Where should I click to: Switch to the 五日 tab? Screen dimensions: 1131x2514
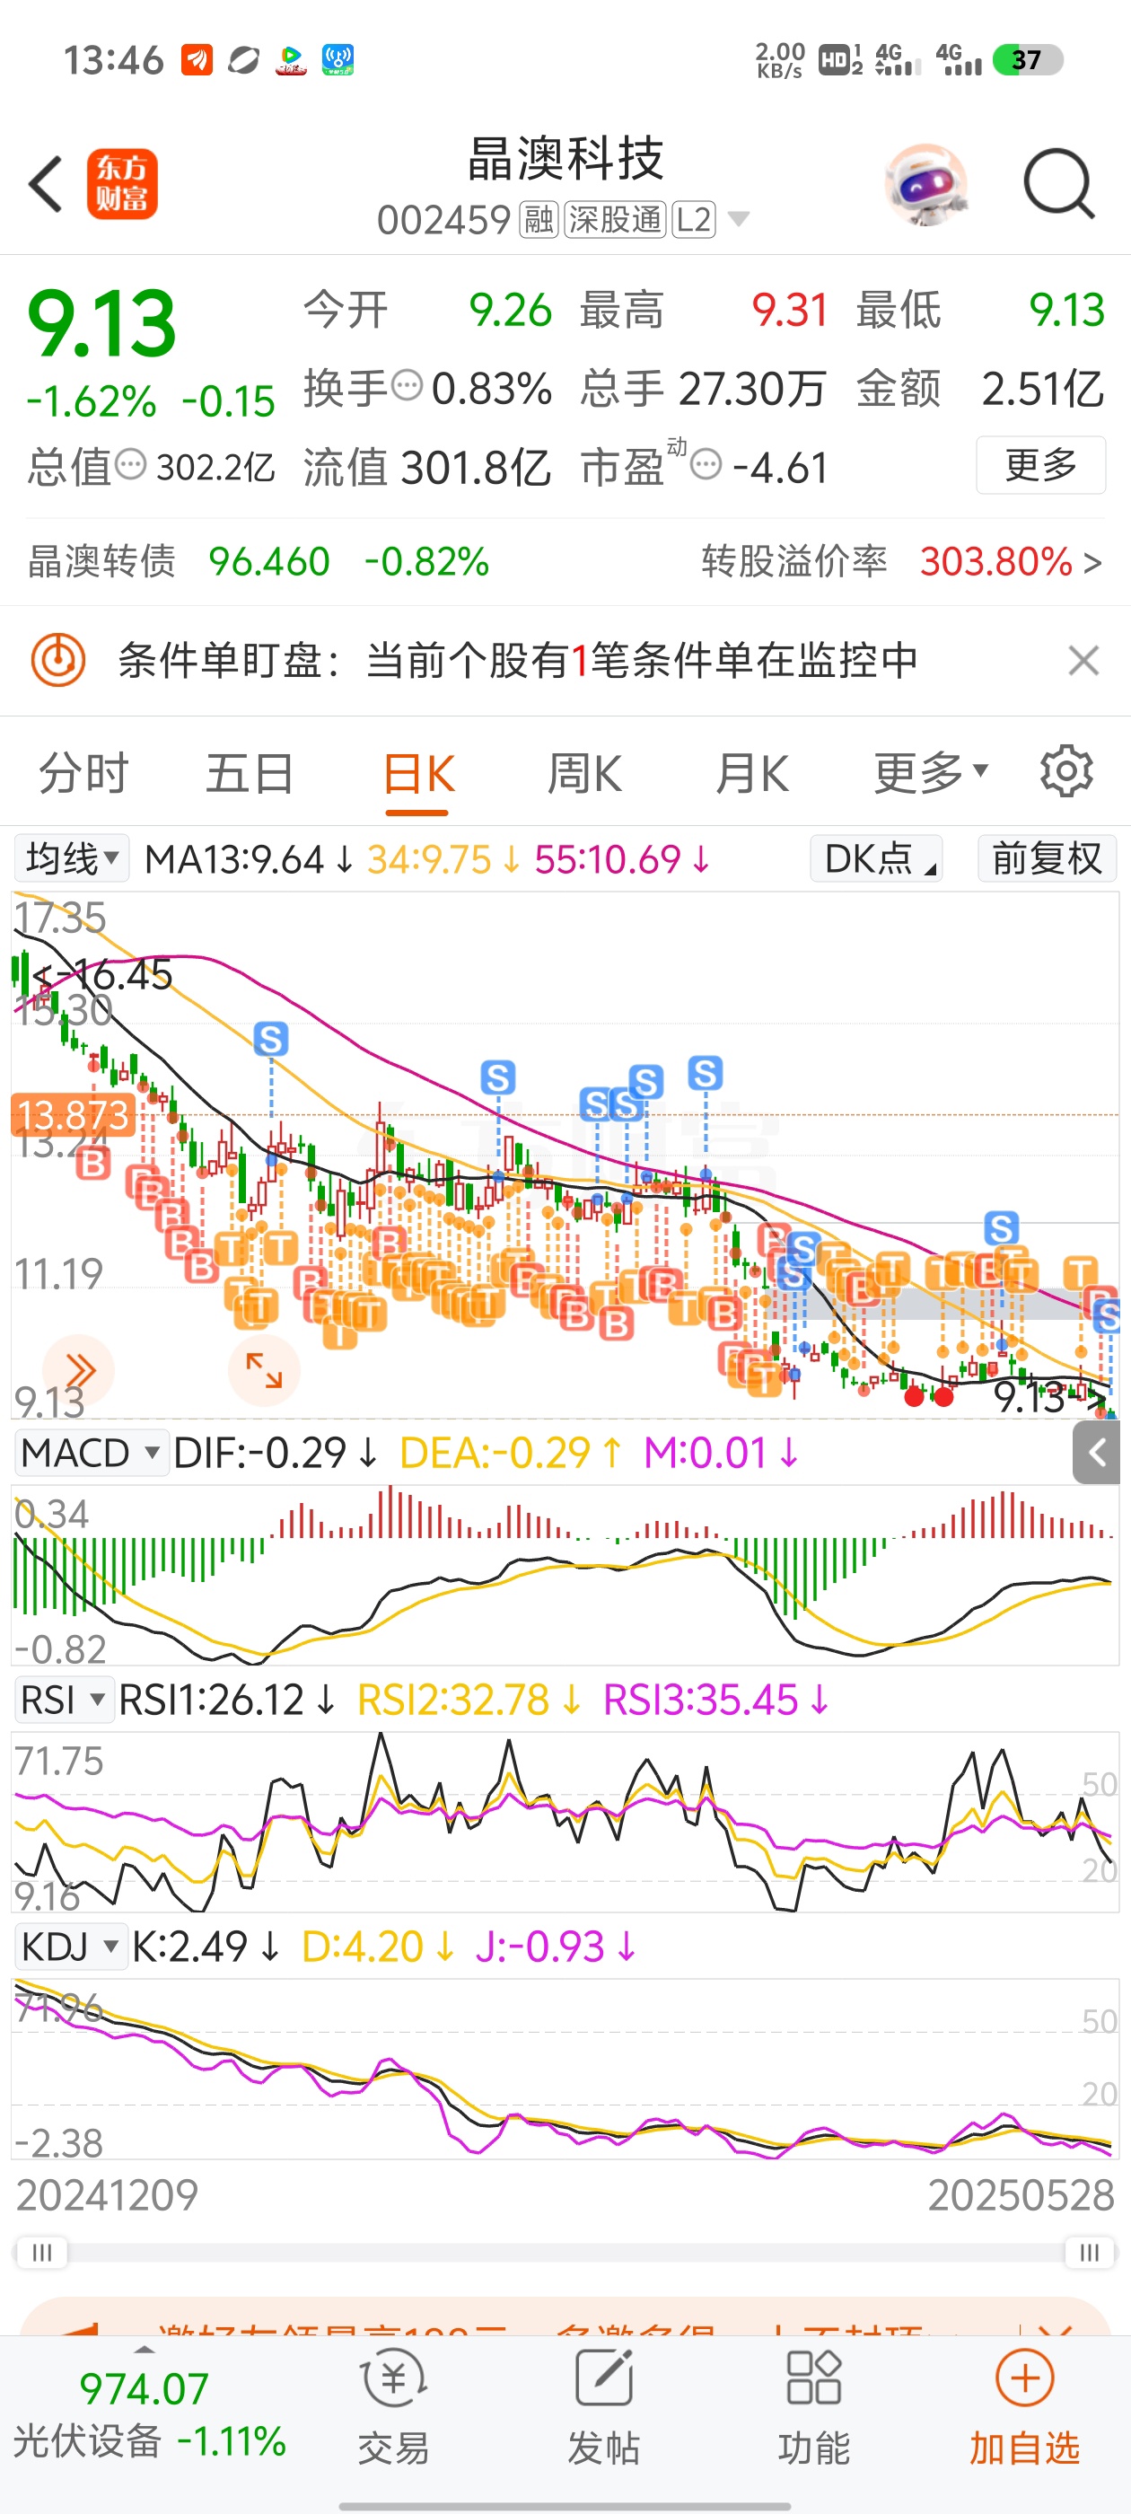point(250,773)
